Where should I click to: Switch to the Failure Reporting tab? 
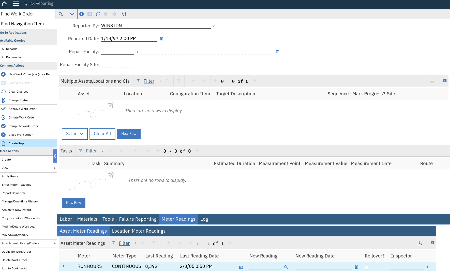138,219
